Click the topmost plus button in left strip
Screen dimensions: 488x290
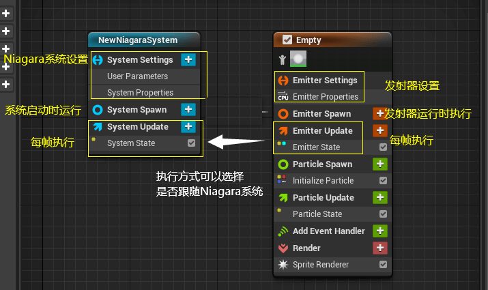click(x=5, y=14)
